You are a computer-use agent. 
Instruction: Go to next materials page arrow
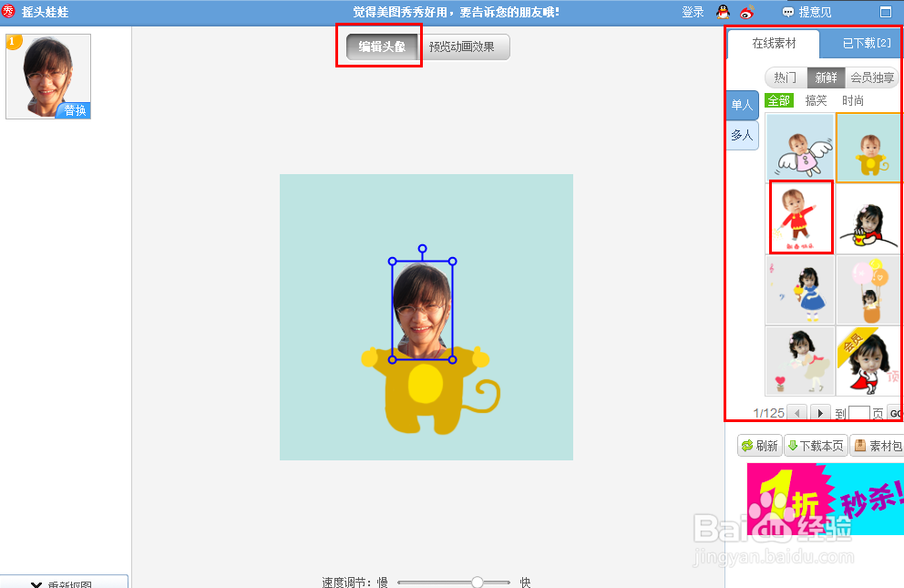pyautogui.click(x=820, y=413)
